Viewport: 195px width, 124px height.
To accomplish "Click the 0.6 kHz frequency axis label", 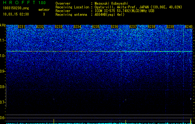I will point(2,118).
